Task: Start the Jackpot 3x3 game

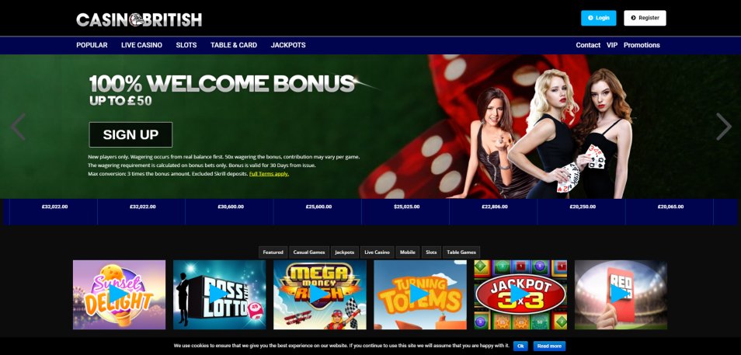Action: click(520, 294)
